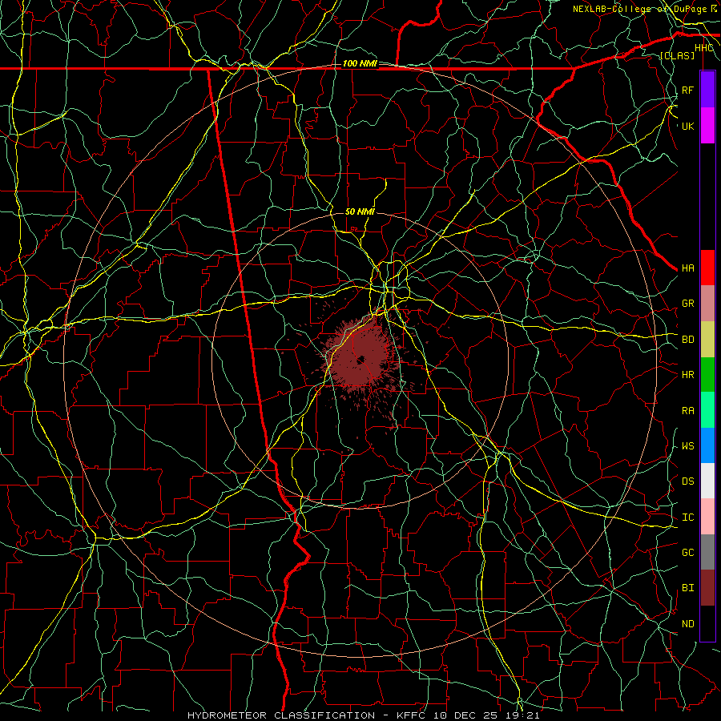Click the GR legend label

coord(687,304)
